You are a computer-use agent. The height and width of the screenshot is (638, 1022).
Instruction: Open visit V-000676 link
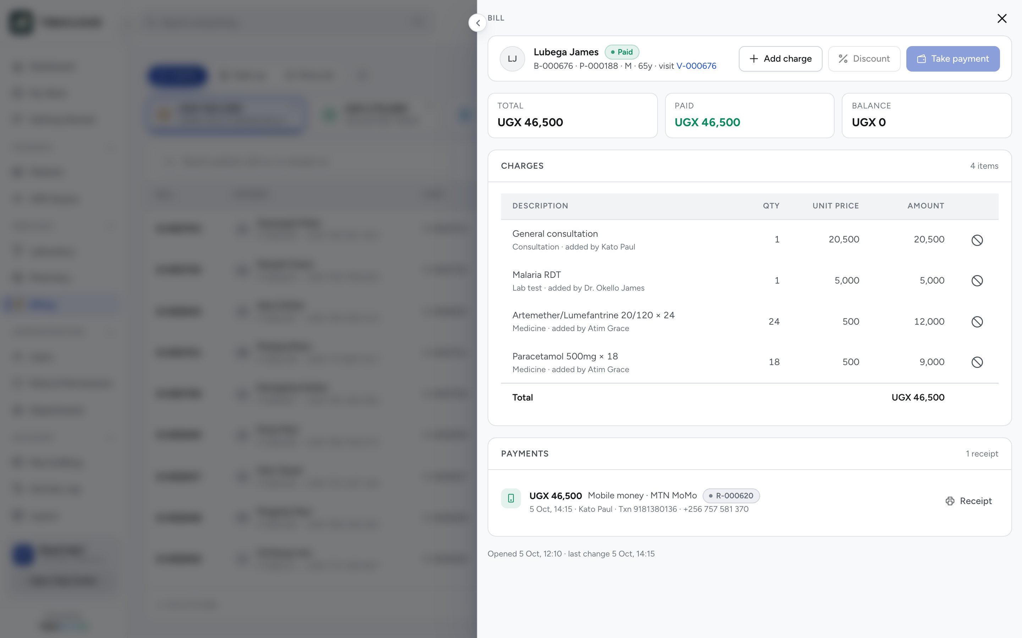[x=696, y=66]
